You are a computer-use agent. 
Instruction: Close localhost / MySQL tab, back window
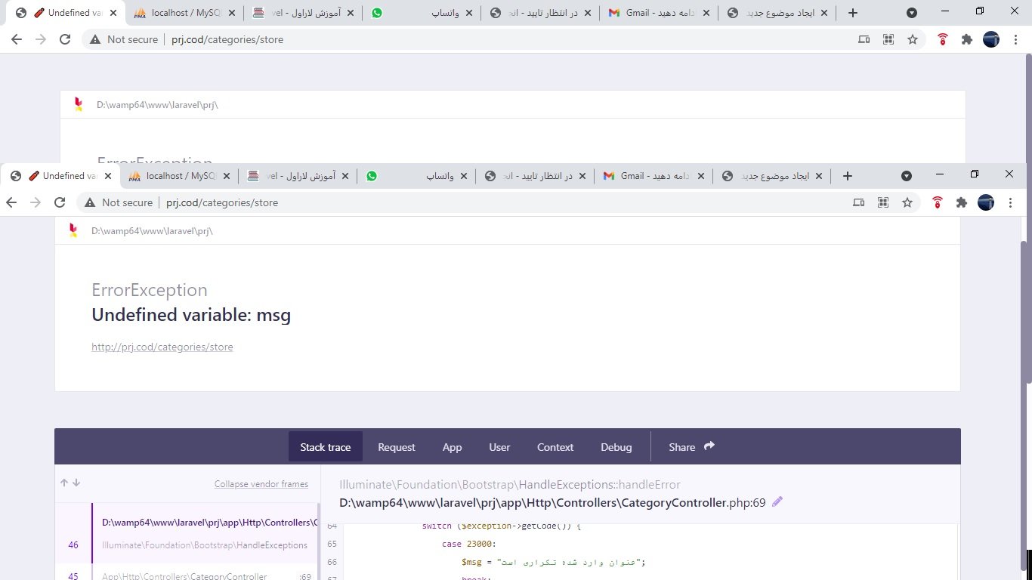(x=231, y=13)
